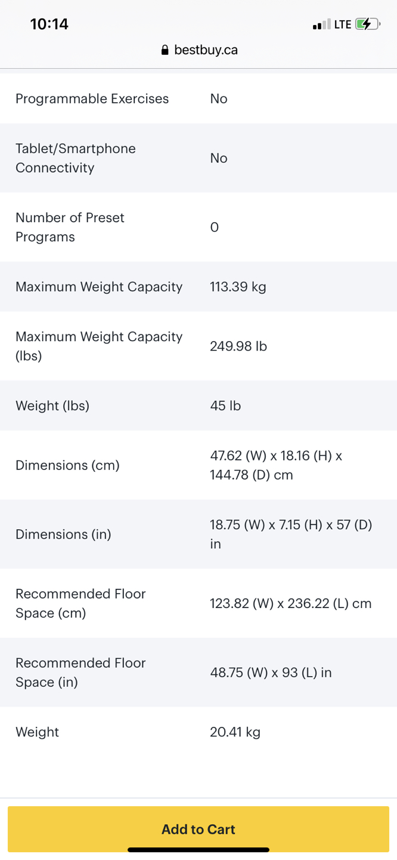Tap the cellular signal bars icon

(x=321, y=24)
